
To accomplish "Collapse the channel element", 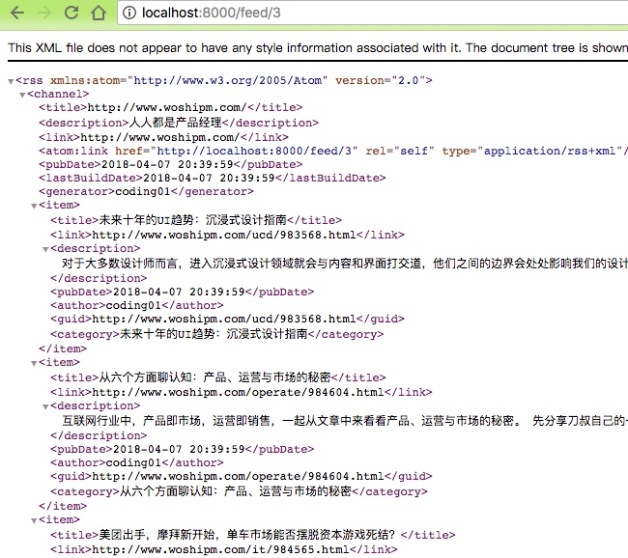I will point(22,95).
